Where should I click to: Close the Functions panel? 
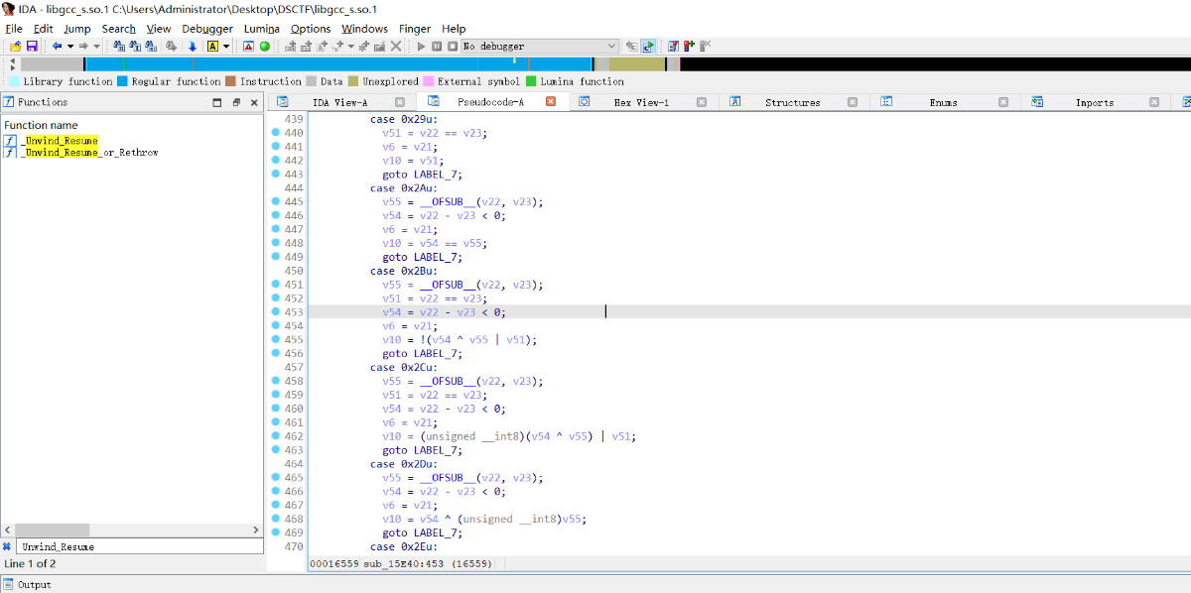(x=254, y=102)
